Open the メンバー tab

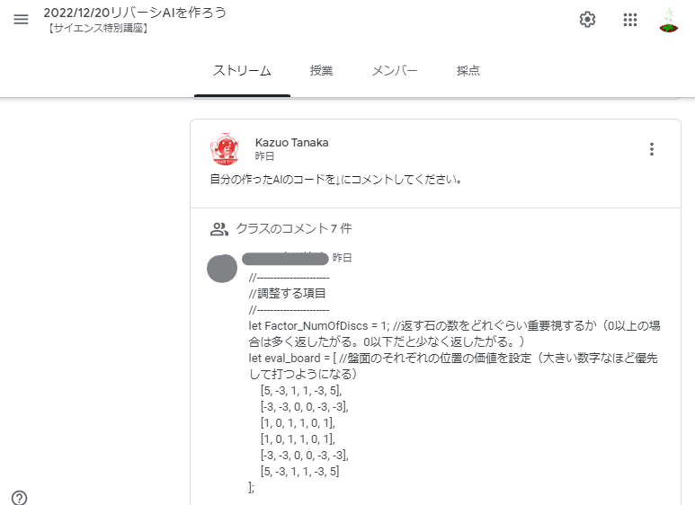point(395,71)
